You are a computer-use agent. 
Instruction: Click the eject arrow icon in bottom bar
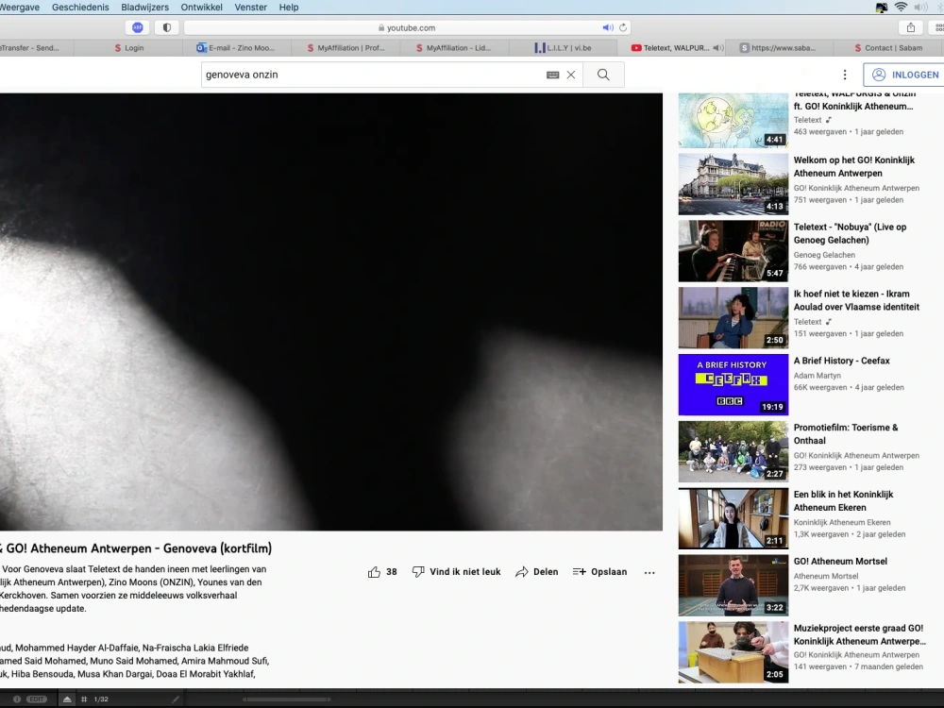[67, 699]
